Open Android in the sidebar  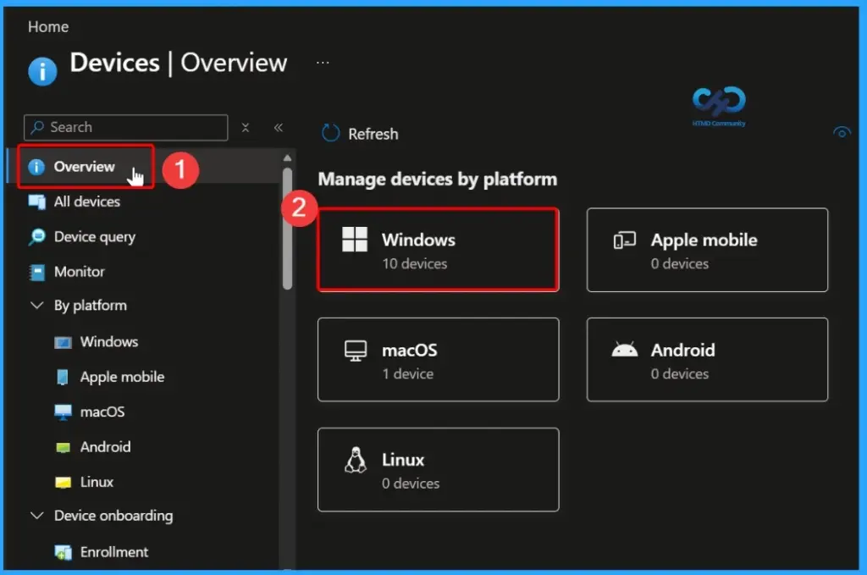[x=105, y=447]
